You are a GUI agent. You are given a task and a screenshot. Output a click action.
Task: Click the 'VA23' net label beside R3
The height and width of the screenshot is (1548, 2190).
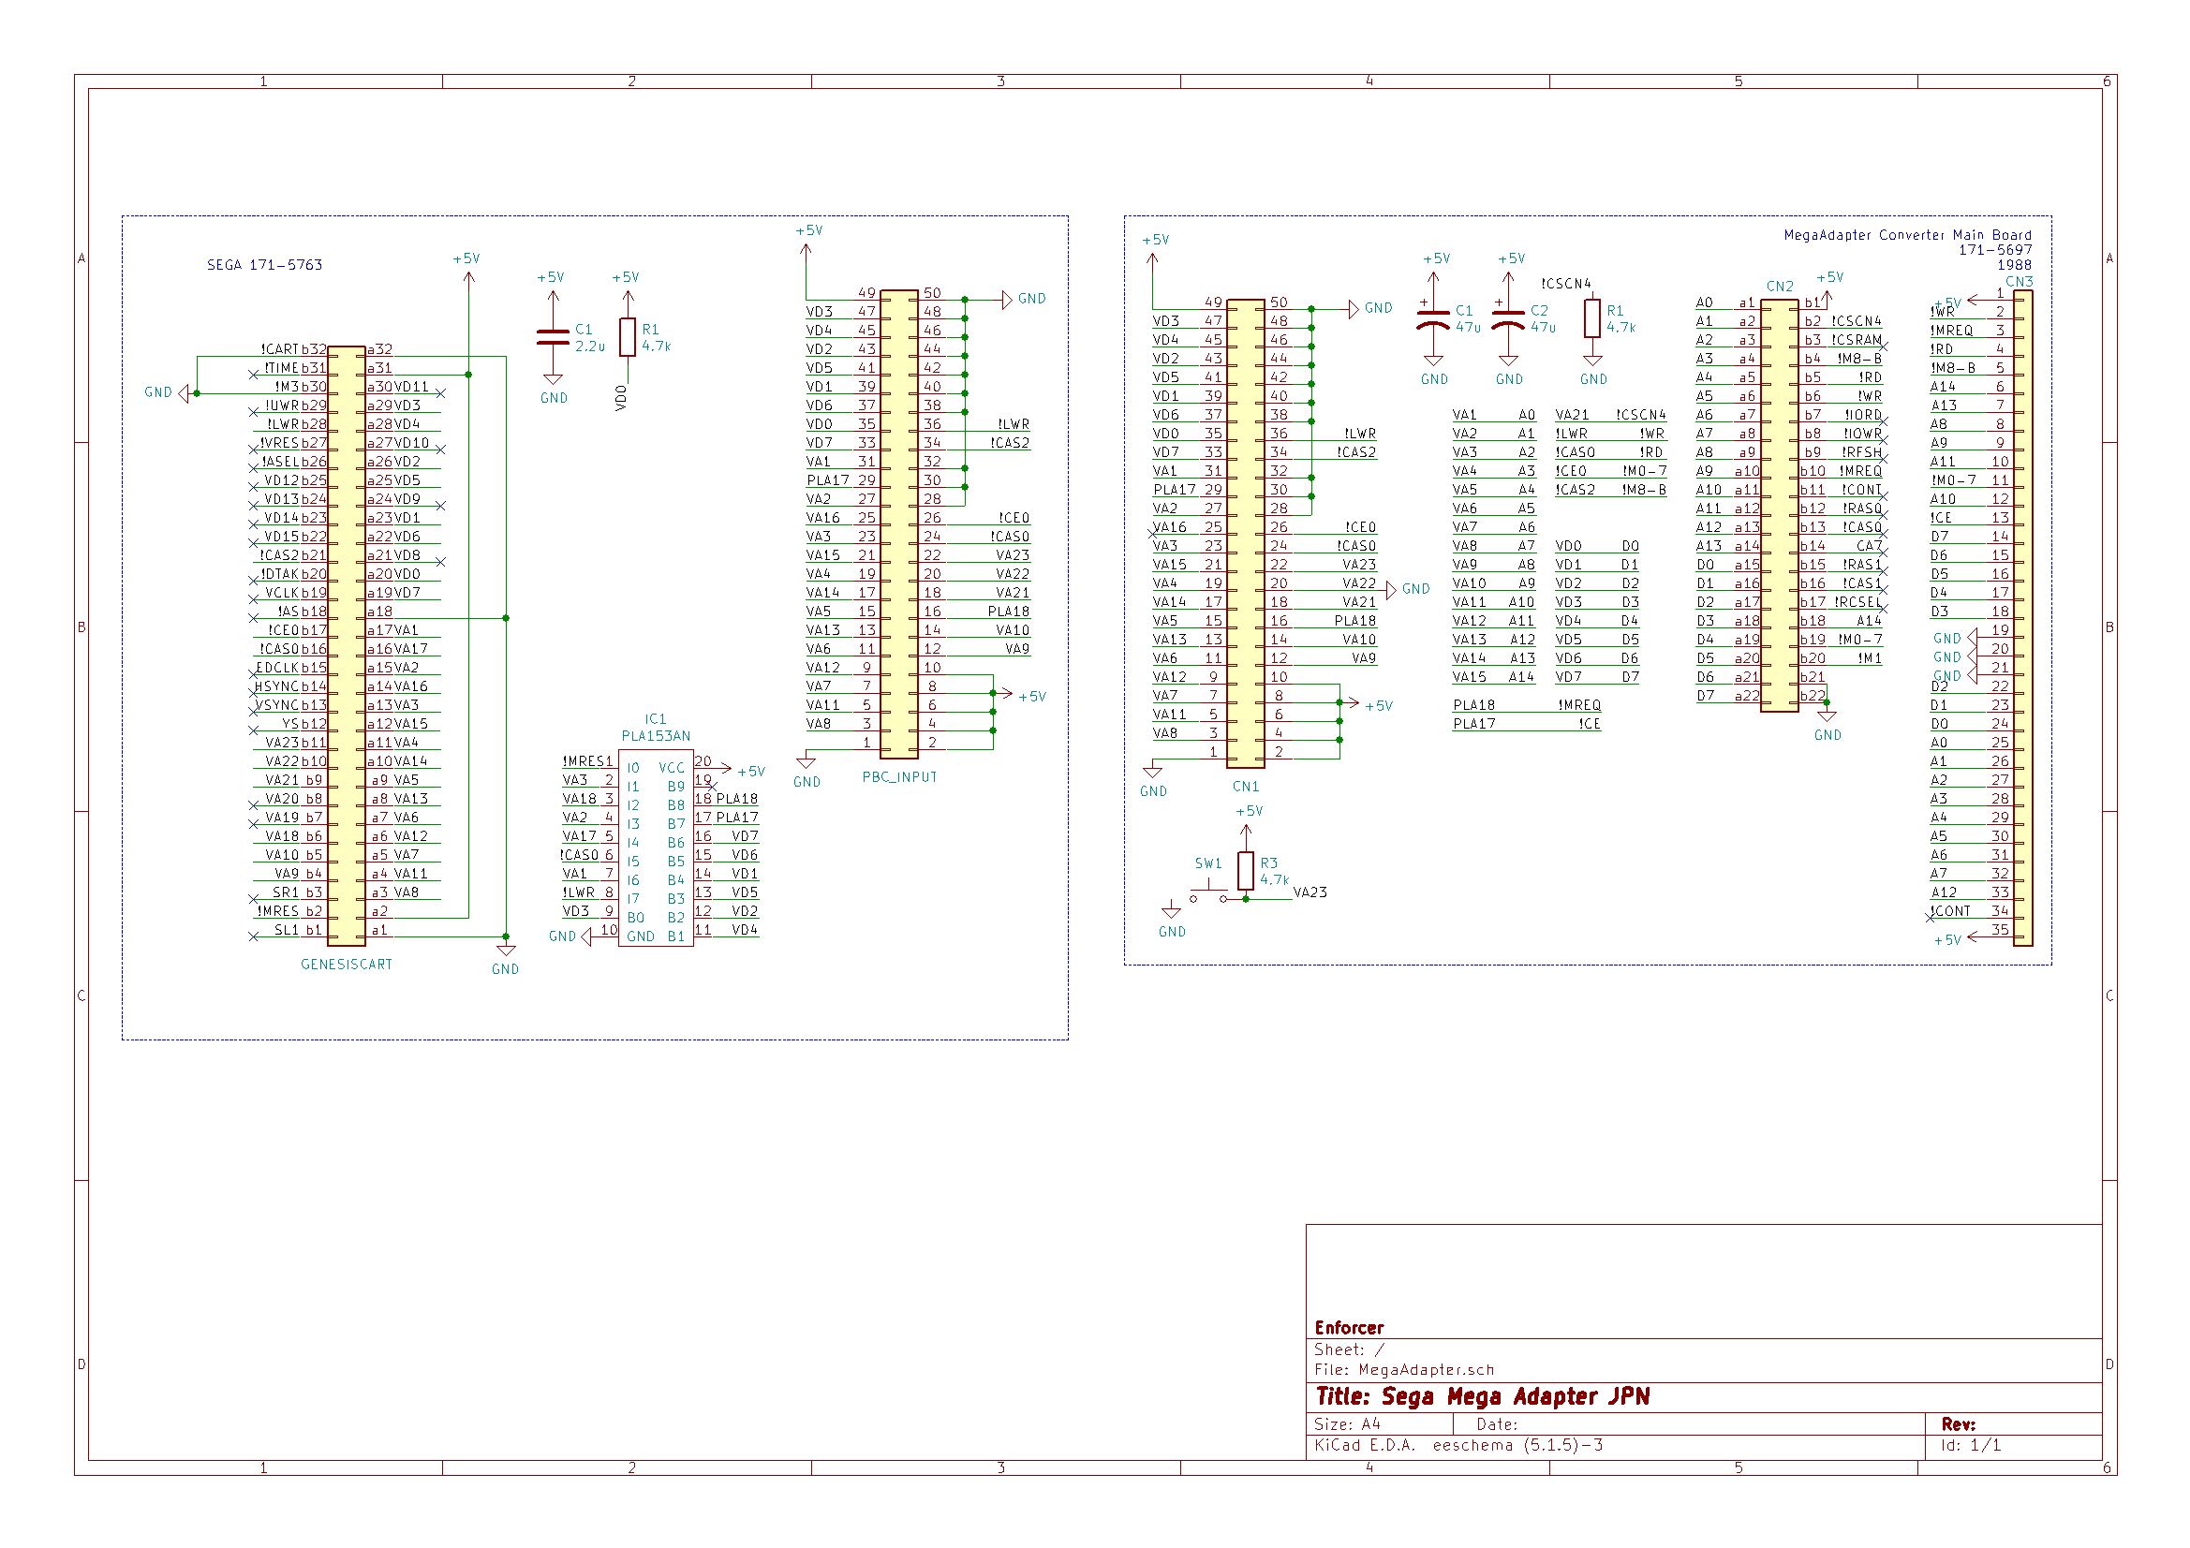[1310, 892]
